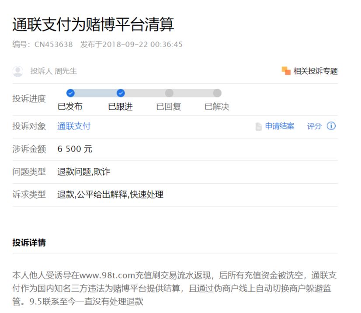
Task: Open the orange 相关投诉专题 icon
Action: tap(286, 71)
